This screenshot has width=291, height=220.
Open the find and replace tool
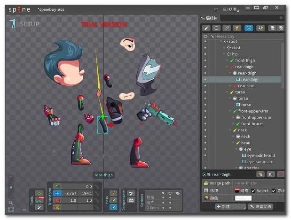pyautogui.click(x=260, y=28)
